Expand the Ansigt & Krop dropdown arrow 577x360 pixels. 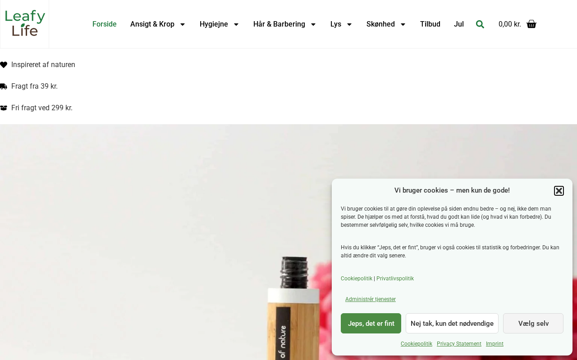183,24
